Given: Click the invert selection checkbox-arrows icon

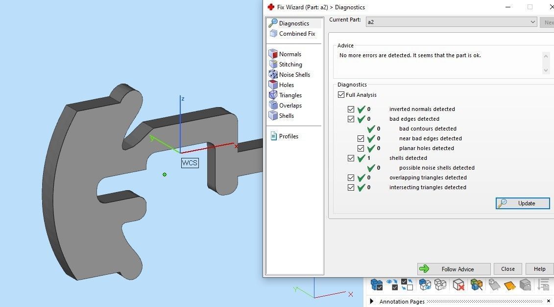Looking at the screenshot, I should [x=407, y=285].
